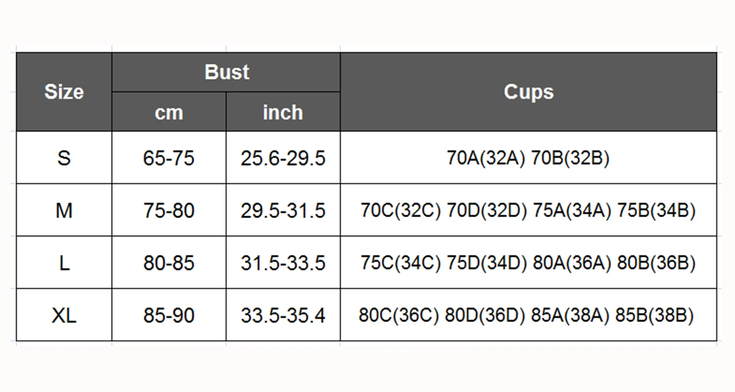Click the 80-85 cm cell
The width and height of the screenshot is (735, 392).
[169, 263]
